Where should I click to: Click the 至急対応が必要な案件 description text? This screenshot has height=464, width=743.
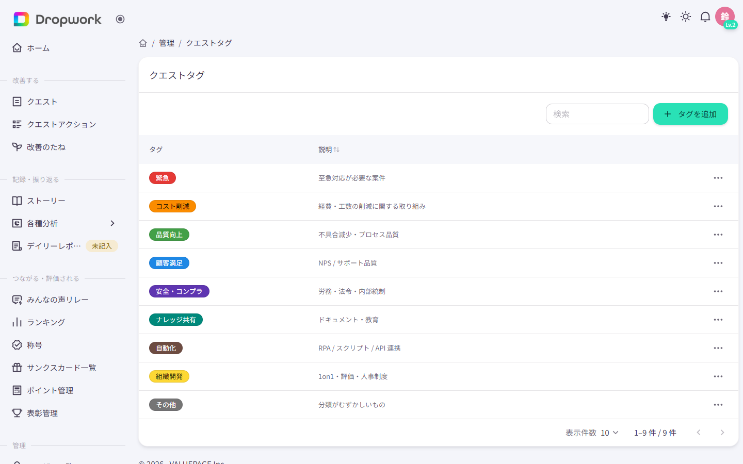click(352, 178)
